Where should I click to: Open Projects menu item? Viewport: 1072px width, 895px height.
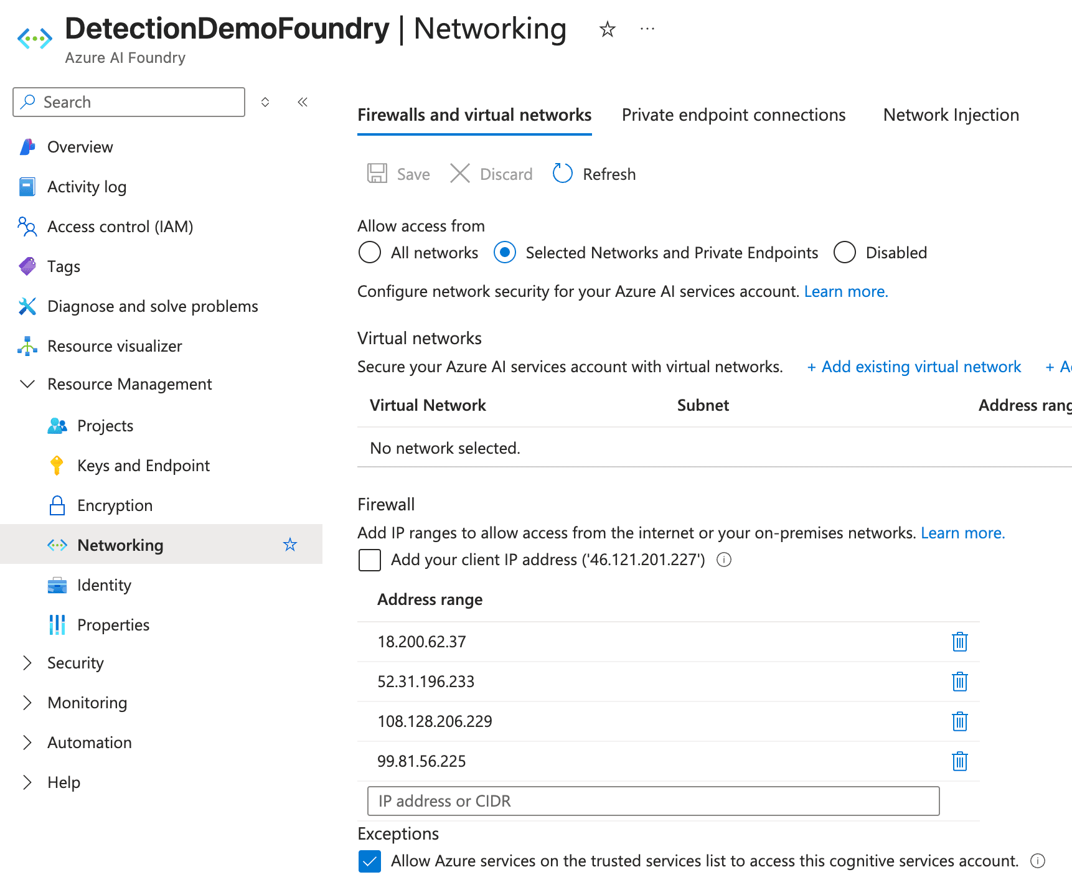point(105,426)
